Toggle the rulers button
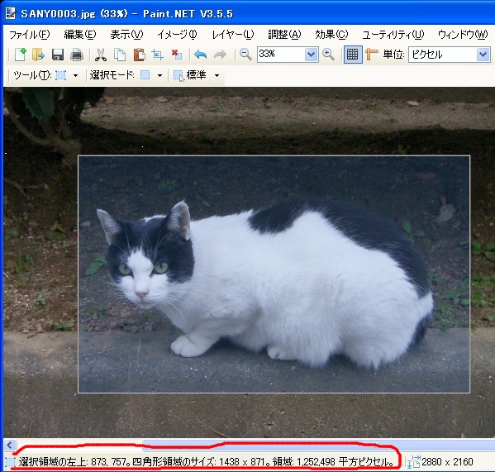Screen dimensions: 495x472 coord(371,55)
